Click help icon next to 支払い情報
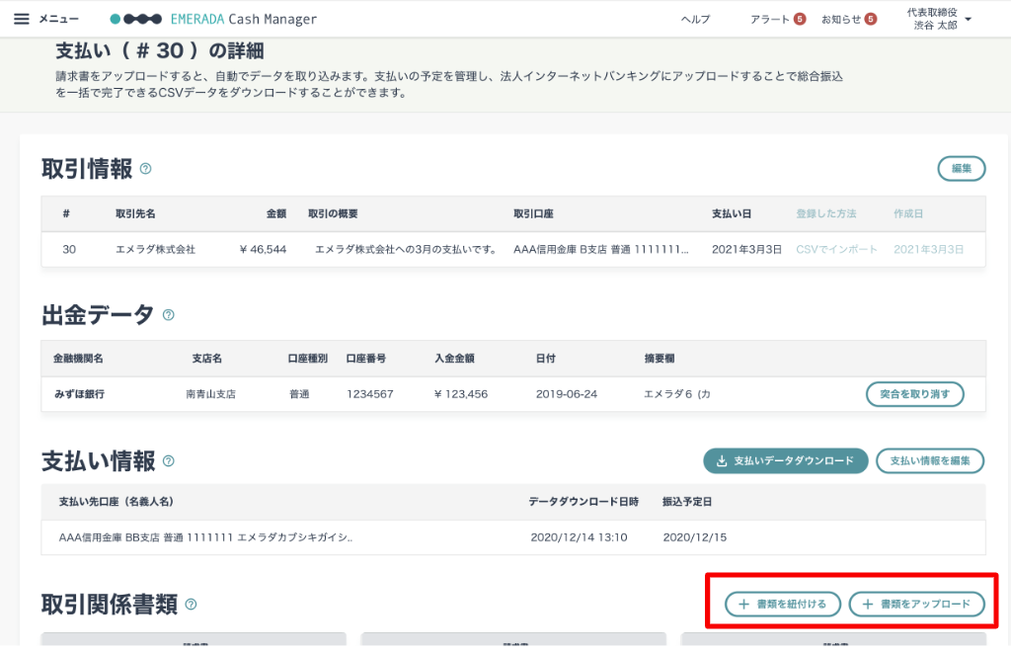 (x=168, y=460)
